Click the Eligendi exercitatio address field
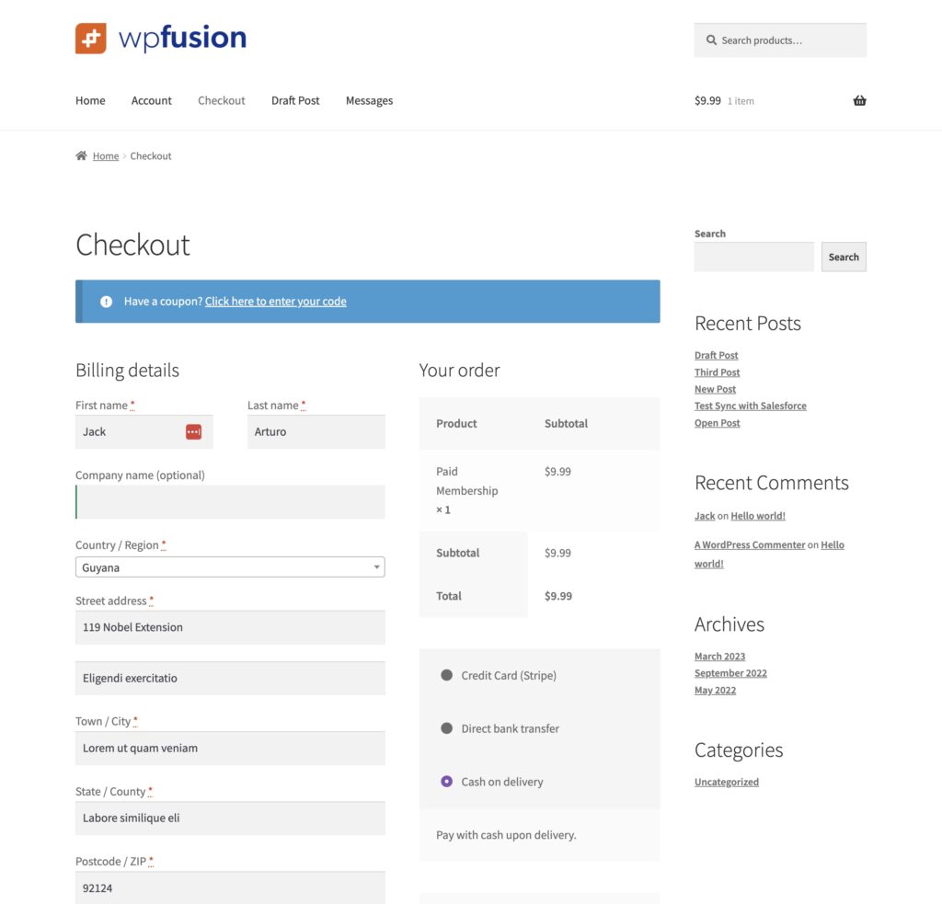This screenshot has height=904, width=942. point(230,678)
